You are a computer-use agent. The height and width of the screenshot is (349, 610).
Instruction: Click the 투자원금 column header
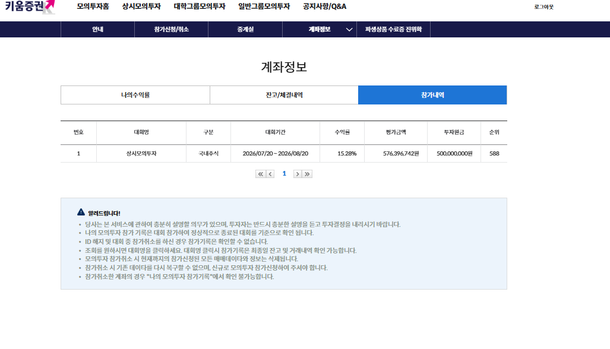tap(454, 132)
